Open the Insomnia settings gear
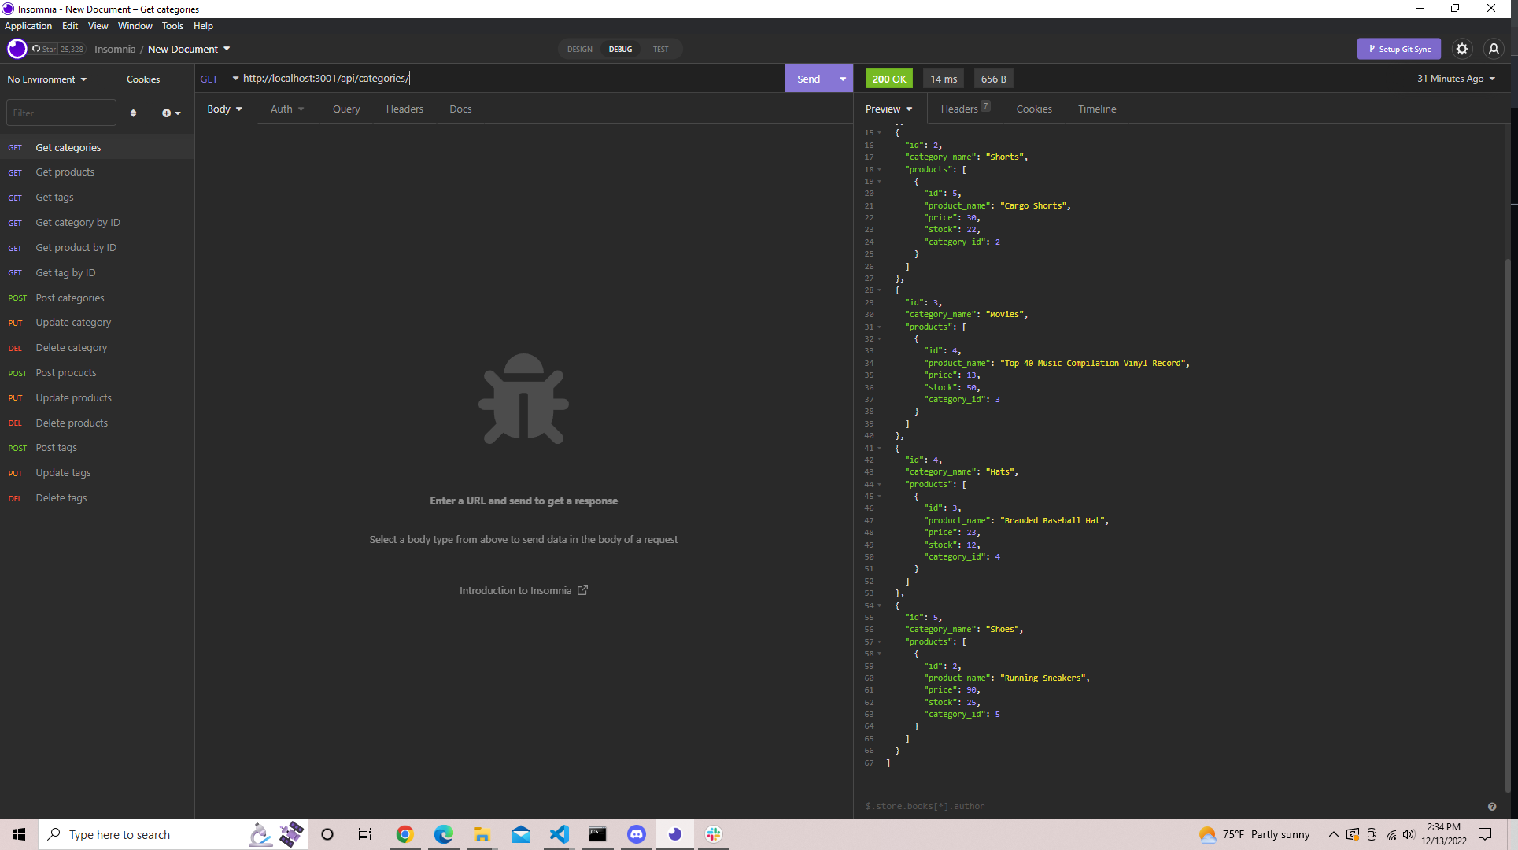The height and width of the screenshot is (850, 1518). pyautogui.click(x=1462, y=49)
